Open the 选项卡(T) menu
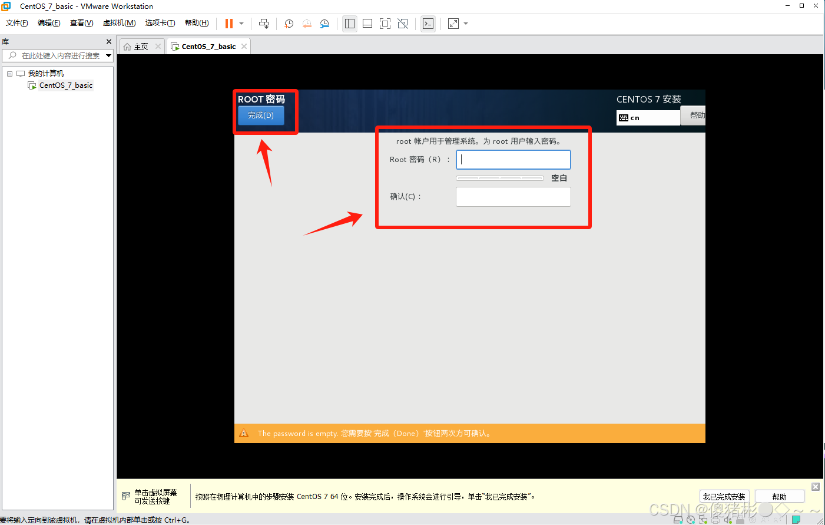The image size is (825, 525). coord(160,23)
